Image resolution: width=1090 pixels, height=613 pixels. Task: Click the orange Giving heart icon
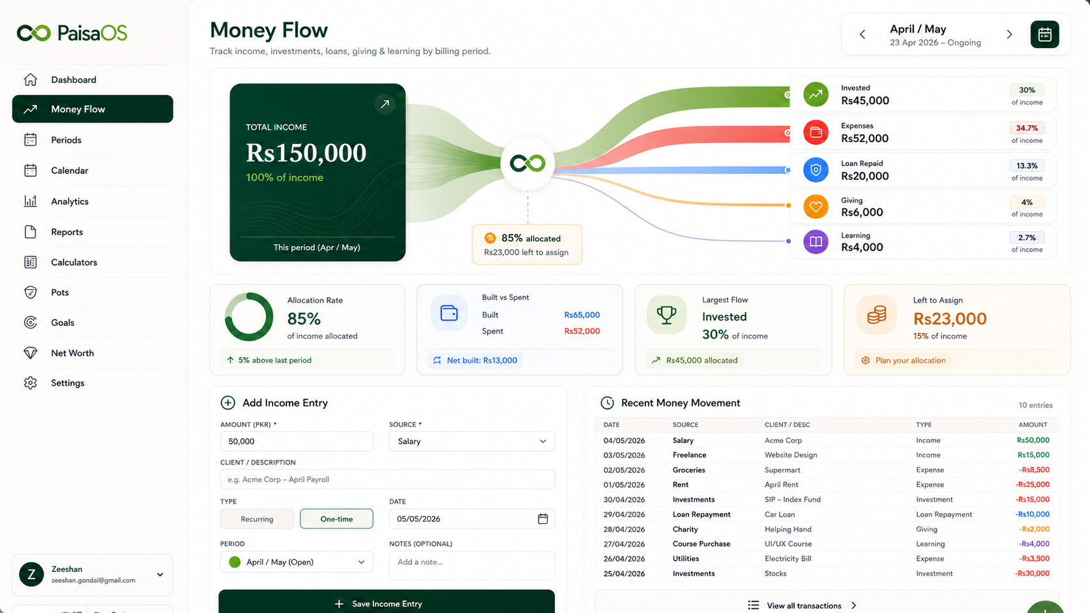[816, 207]
